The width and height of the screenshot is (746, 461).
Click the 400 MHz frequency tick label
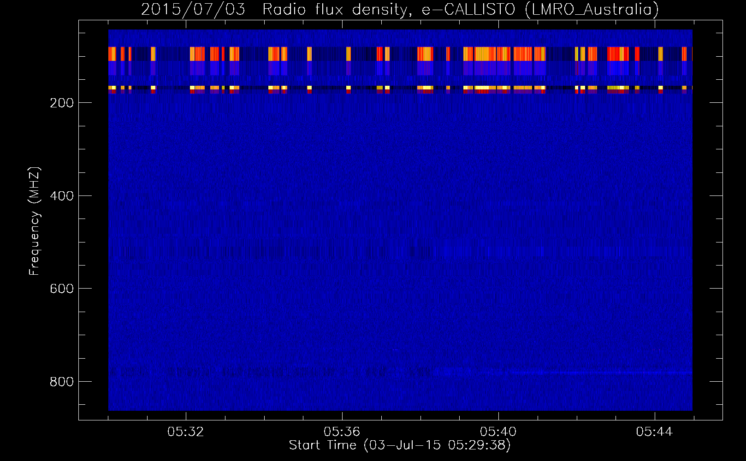point(62,196)
